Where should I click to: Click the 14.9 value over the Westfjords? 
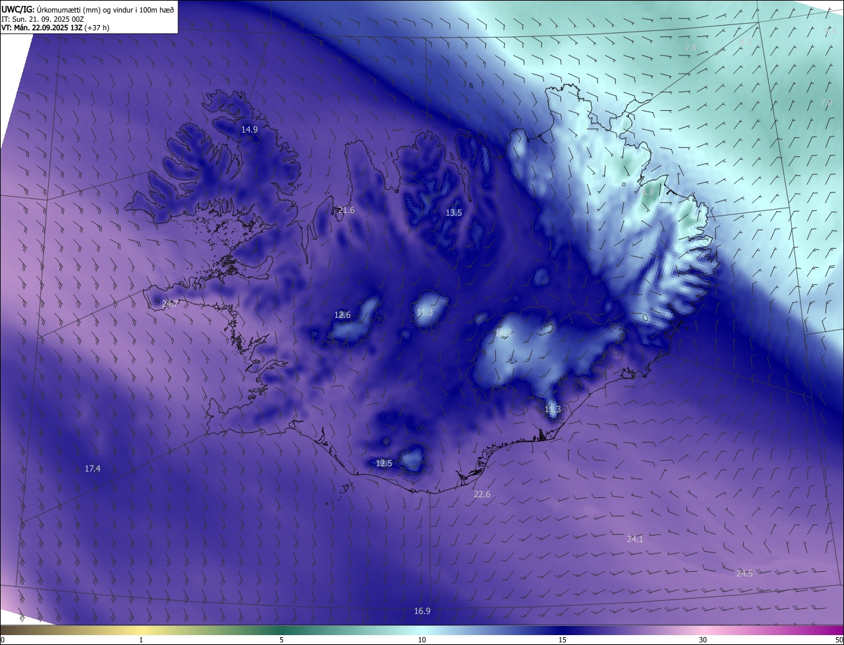pos(249,130)
